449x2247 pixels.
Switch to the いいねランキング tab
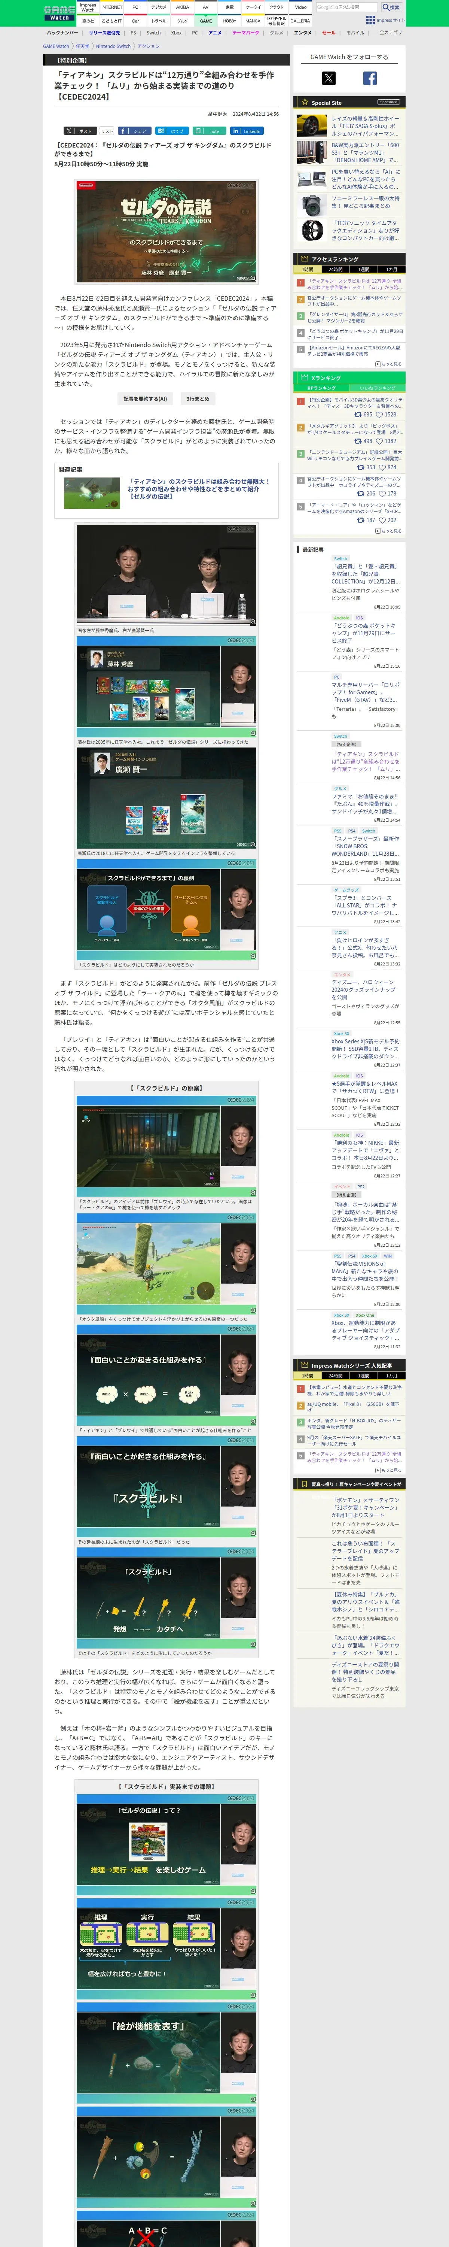click(378, 388)
